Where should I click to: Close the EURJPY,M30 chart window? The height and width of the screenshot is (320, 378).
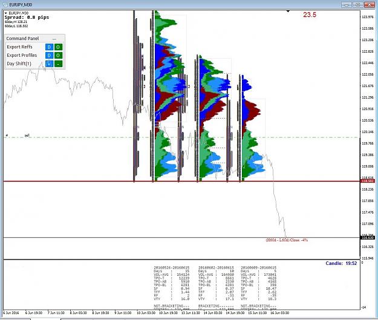[x=370, y=5]
